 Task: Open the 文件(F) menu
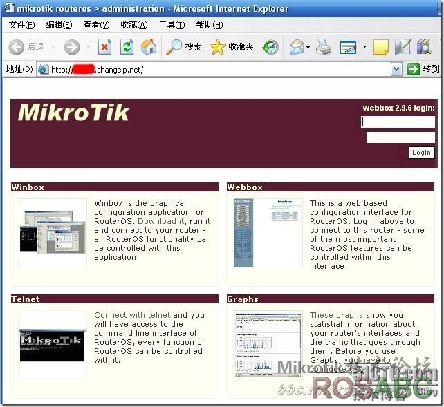22,25
